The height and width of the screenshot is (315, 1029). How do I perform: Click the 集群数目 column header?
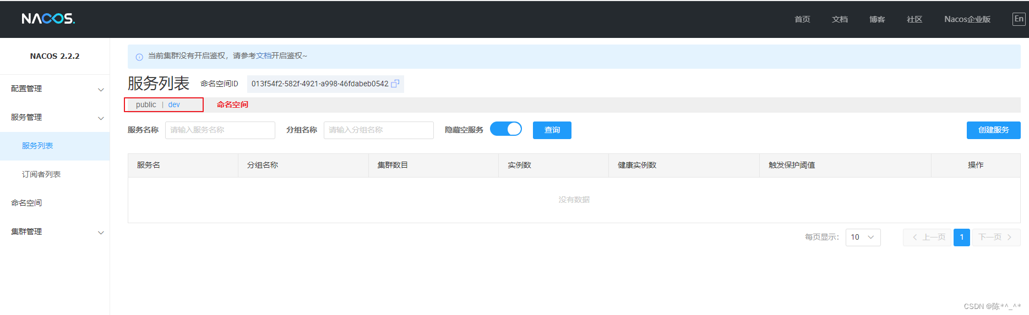pos(433,165)
